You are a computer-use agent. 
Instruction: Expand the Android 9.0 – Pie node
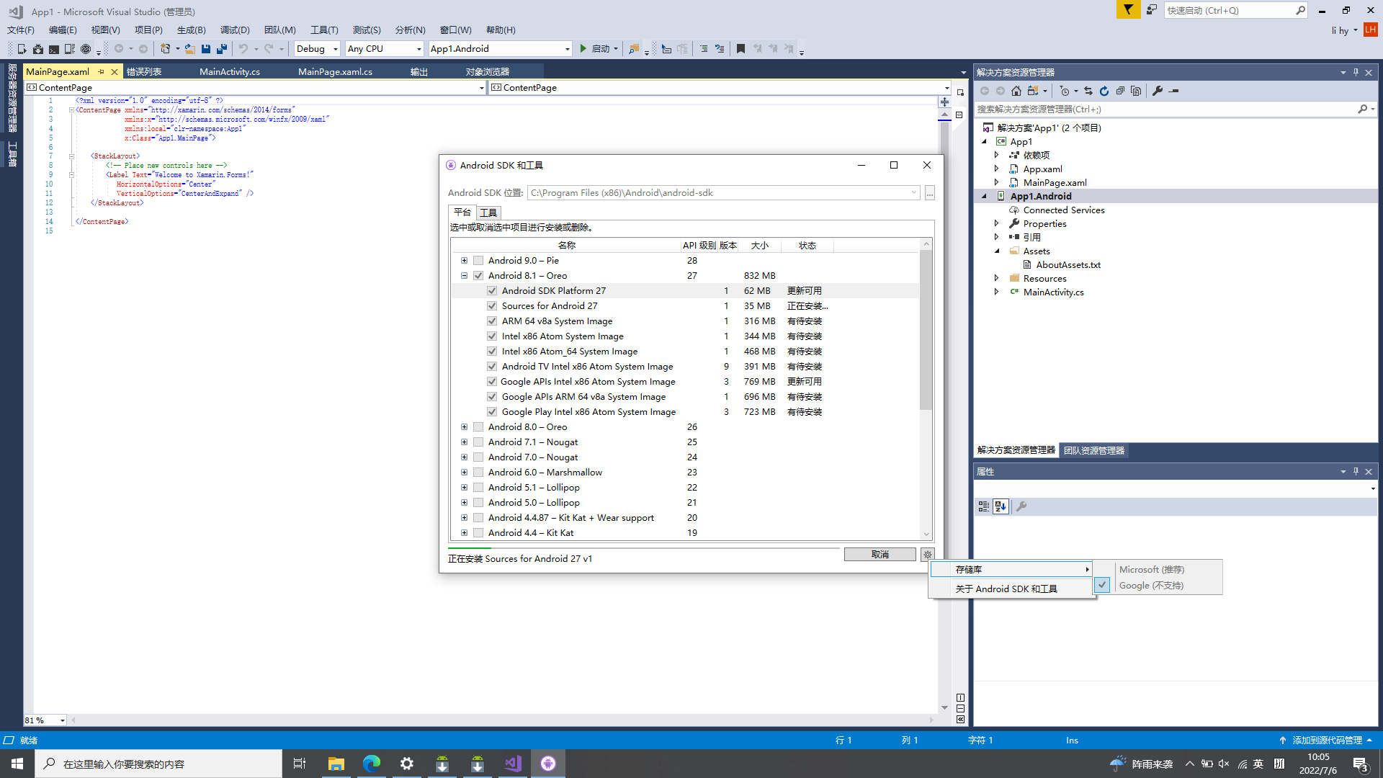[x=464, y=261]
